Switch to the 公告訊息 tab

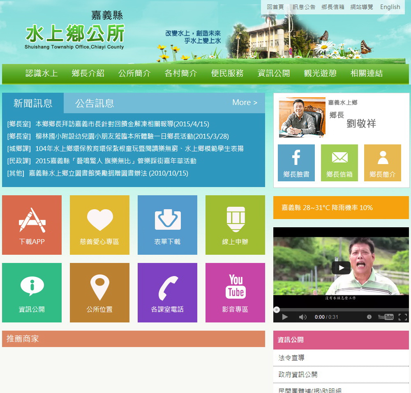tap(95, 103)
